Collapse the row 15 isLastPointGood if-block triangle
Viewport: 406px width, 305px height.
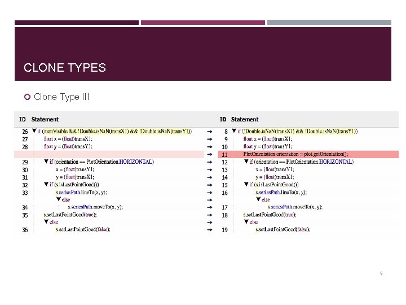pos(246,184)
